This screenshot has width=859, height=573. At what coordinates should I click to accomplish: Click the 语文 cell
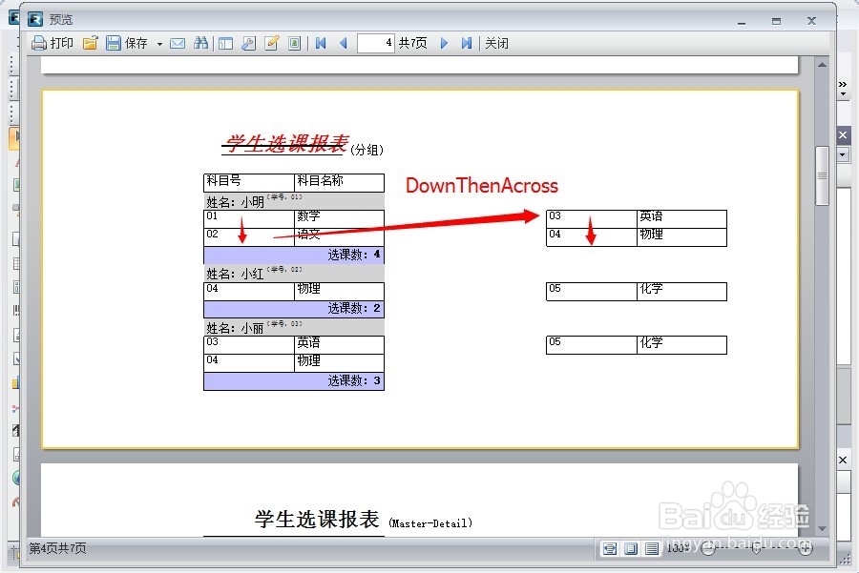[x=339, y=237]
